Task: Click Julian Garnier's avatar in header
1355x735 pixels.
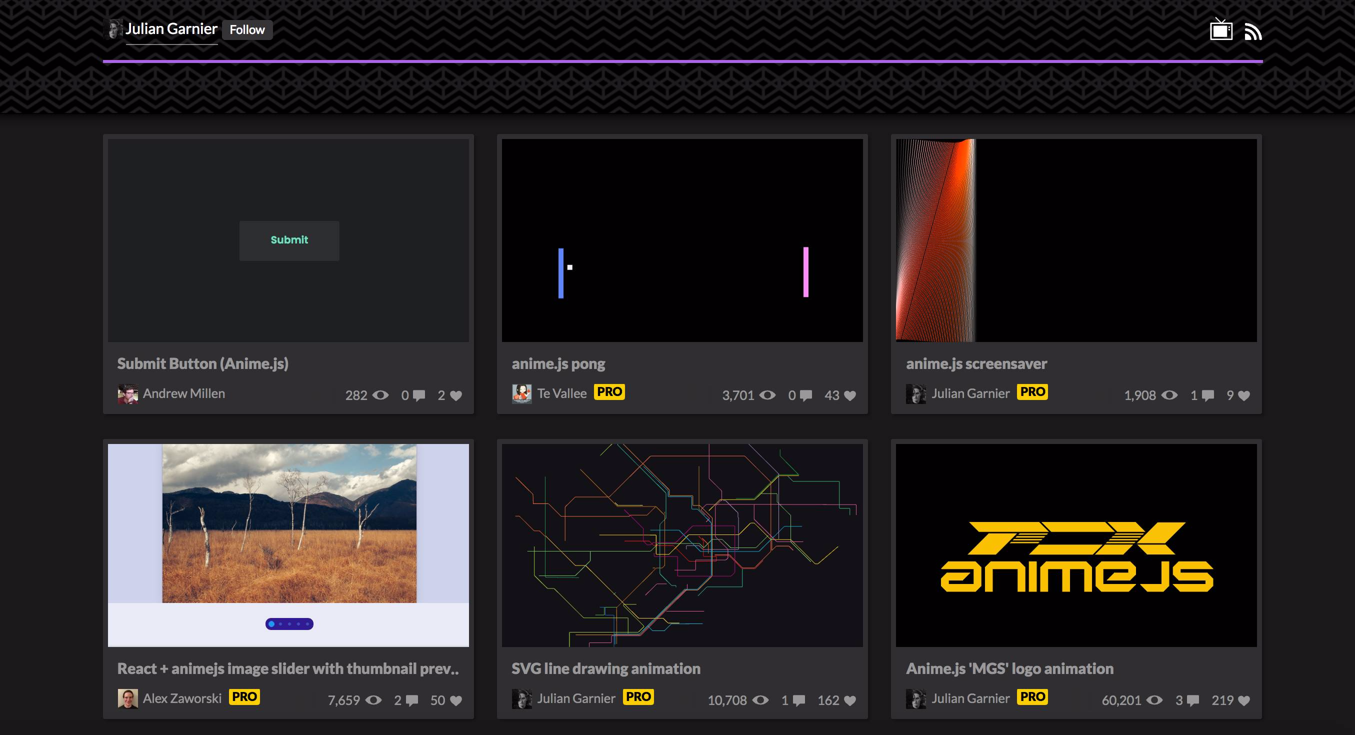Action: pos(114,29)
